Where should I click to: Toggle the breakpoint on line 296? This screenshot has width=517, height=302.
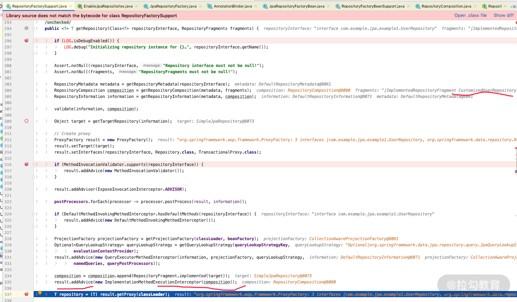click(x=26, y=41)
